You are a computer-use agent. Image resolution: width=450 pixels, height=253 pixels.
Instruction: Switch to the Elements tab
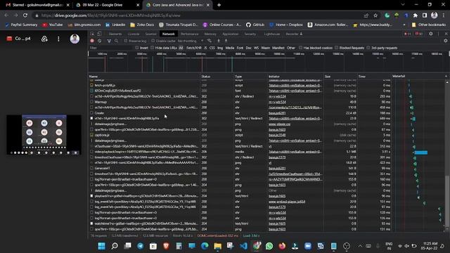pos(115,34)
